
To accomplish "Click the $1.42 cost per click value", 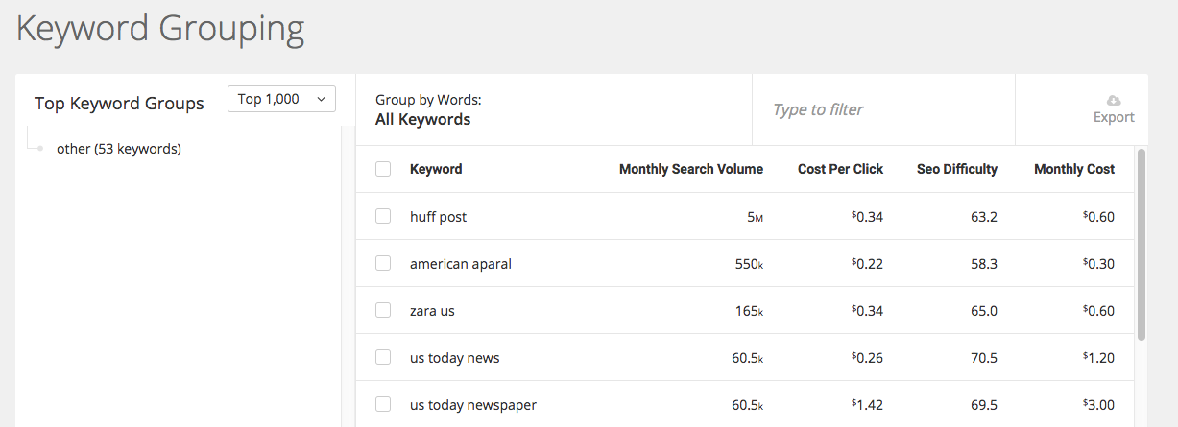I will pos(867,405).
